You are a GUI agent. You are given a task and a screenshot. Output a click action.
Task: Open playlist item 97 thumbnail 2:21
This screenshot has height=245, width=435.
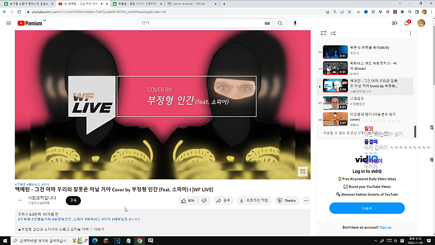335,103
